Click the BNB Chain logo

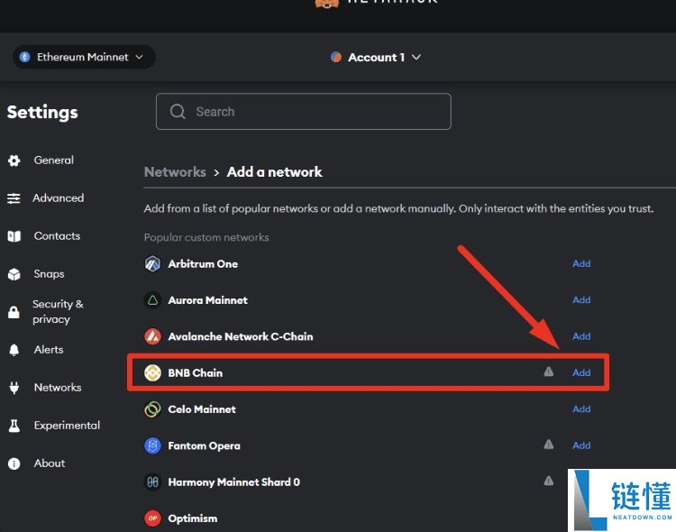click(x=152, y=372)
